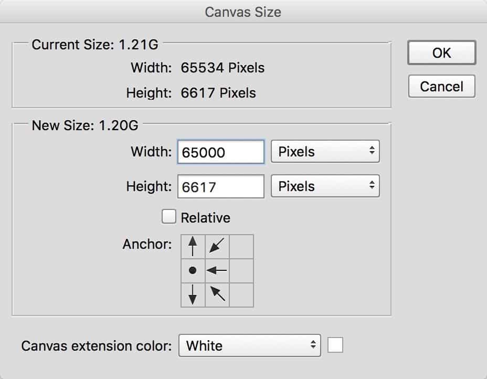
Task: Enable the Relative checkbox
Action: point(169,216)
